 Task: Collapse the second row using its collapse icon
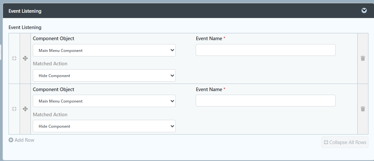pos(14,109)
